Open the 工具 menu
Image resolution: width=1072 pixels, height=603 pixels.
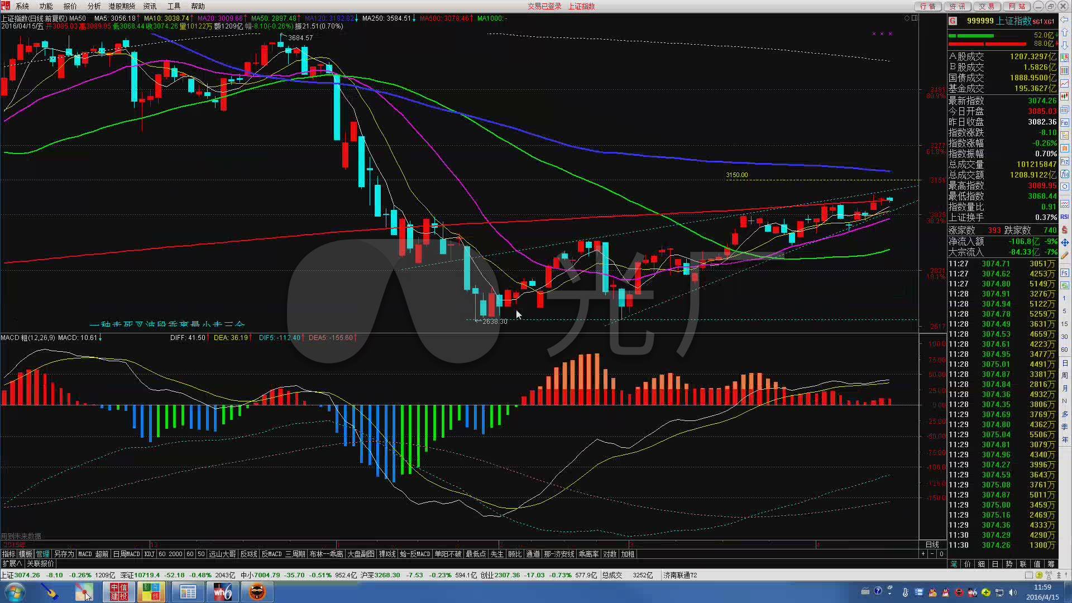tap(174, 6)
